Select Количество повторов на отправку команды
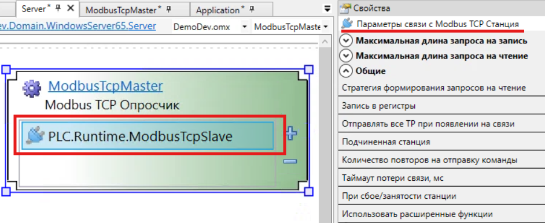Image resolution: width=545 pixels, height=223 pixels. coord(442,160)
